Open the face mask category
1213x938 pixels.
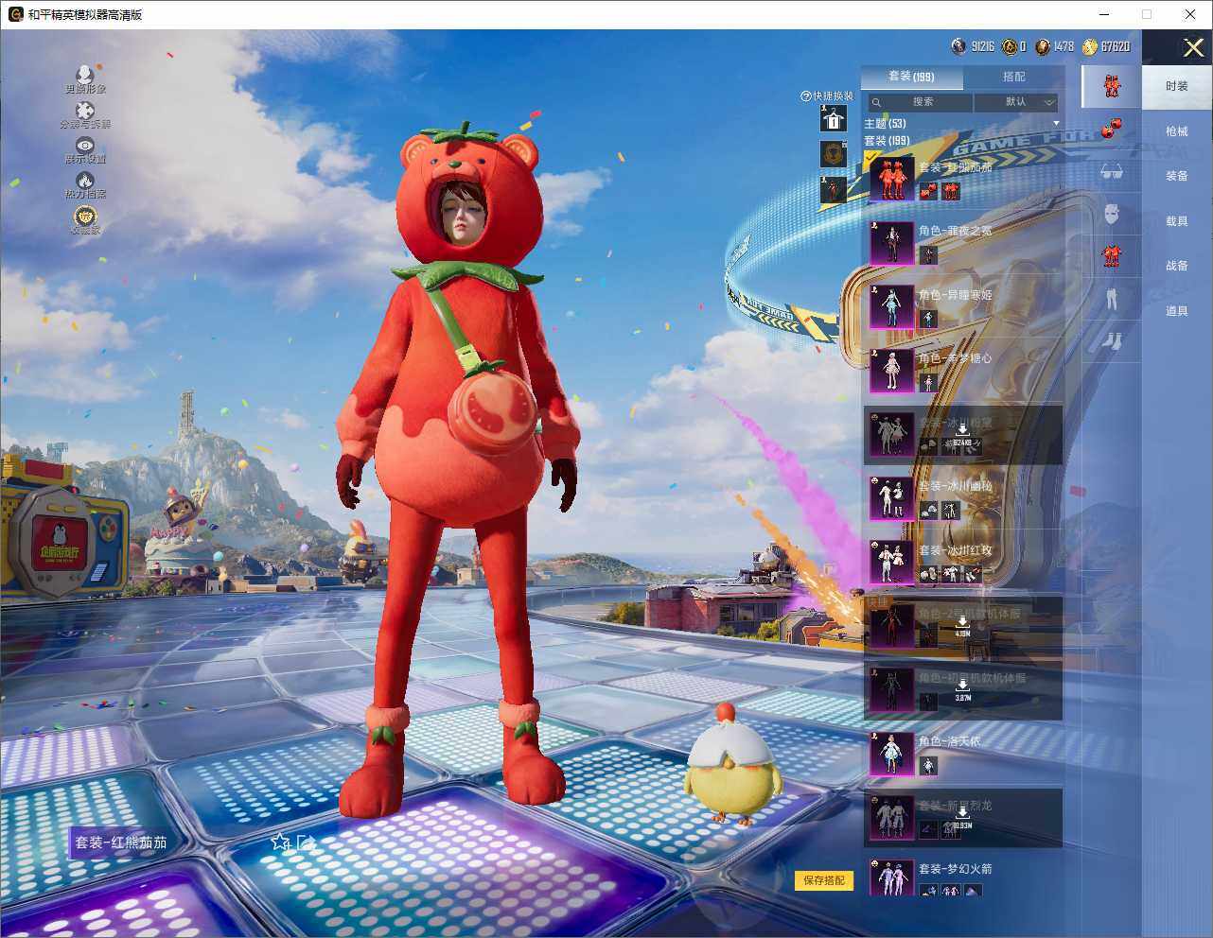1112,215
